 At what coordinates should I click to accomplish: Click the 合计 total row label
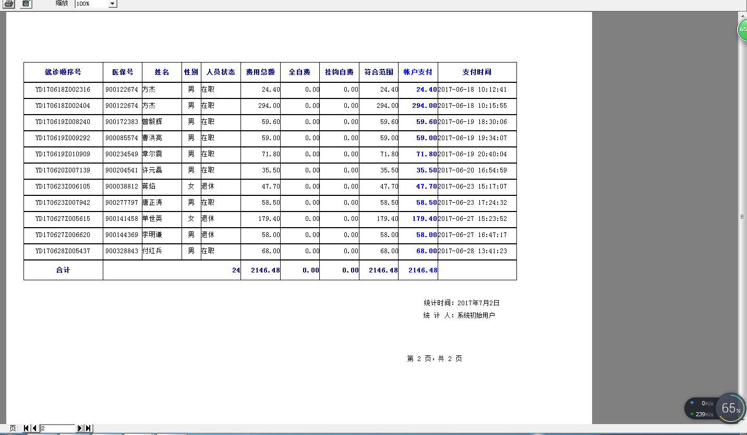click(x=63, y=270)
